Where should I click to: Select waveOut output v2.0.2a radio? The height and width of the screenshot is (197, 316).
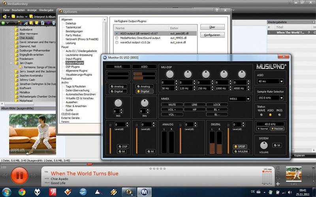[x=117, y=43]
